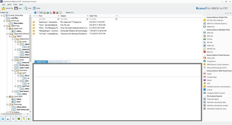Viewport: 232px width, 125px height.
Task: Click the green up arrow icon at bottom left
Action: (29, 119)
